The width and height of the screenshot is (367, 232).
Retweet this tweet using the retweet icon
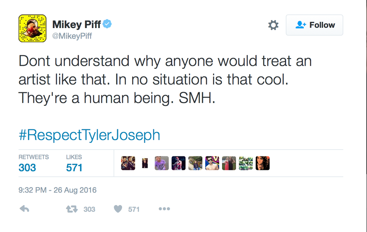pos(71,209)
